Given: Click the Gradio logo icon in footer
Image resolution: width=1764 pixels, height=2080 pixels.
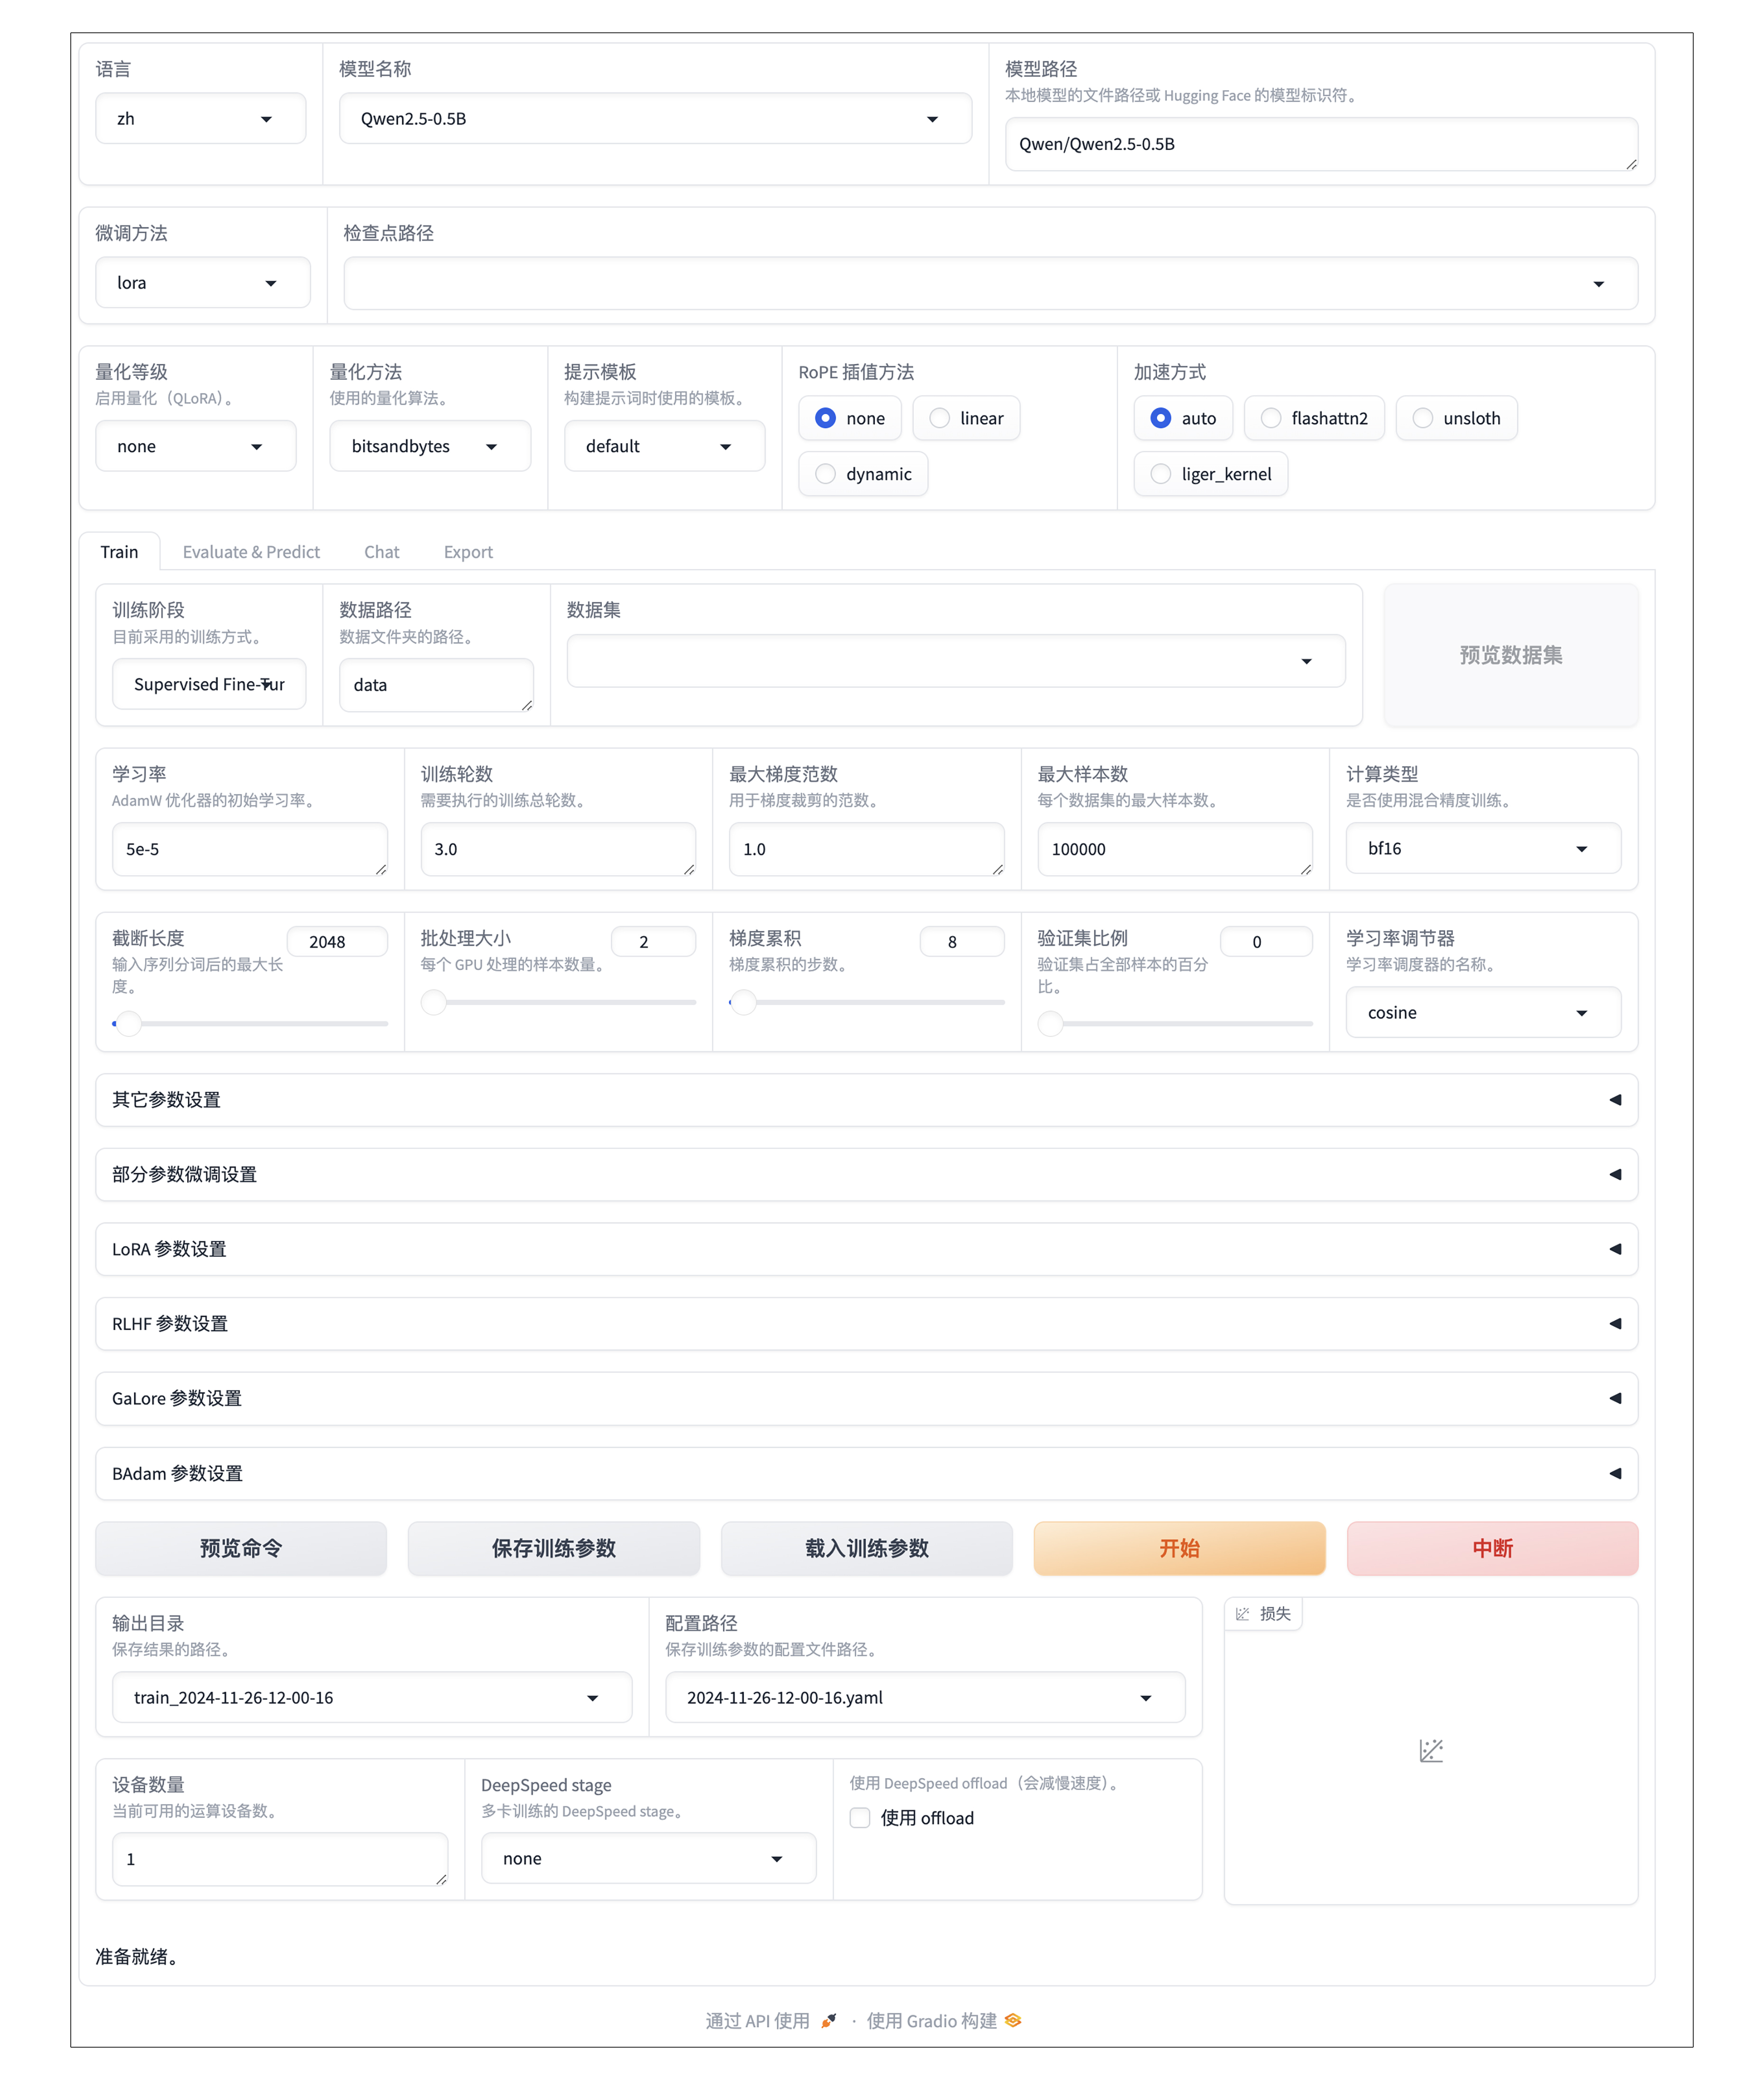Looking at the screenshot, I should point(1013,2020).
